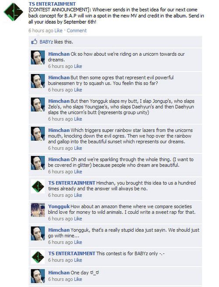Open Himchan's name on really stupid idea comment
This screenshot has height=287, width=219.
click(x=59, y=230)
